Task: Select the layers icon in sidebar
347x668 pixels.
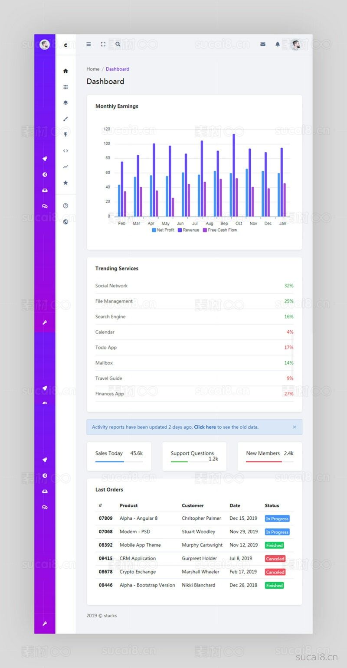Action: [65, 103]
